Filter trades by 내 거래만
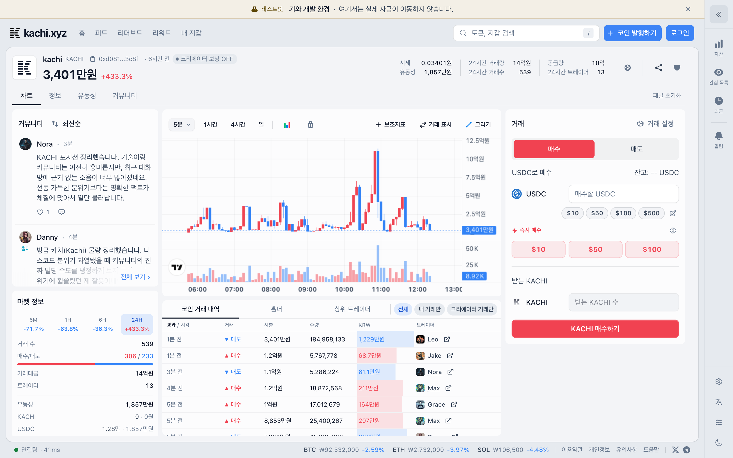 click(429, 309)
